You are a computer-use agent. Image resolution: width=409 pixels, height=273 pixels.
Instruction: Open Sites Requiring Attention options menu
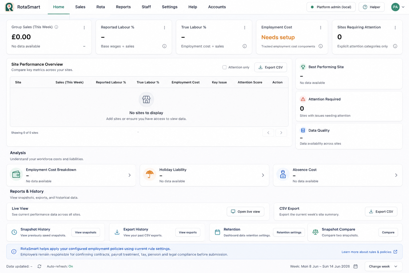(395, 27)
